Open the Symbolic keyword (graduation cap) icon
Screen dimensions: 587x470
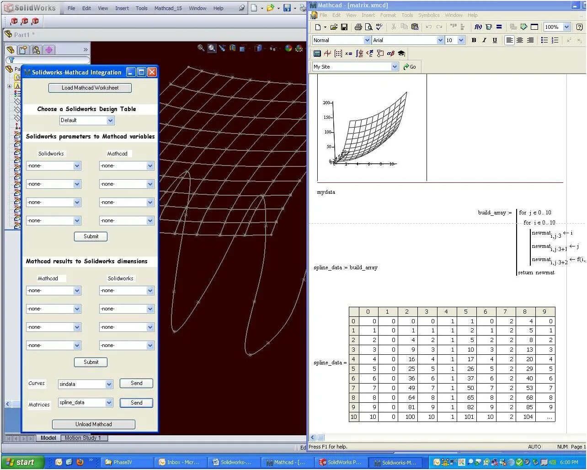401,53
